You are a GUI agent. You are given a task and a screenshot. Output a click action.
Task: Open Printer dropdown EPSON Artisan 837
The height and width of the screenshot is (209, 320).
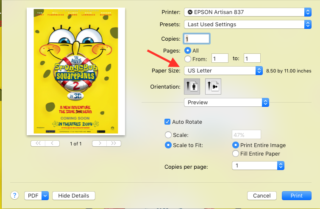coord(248,12)
